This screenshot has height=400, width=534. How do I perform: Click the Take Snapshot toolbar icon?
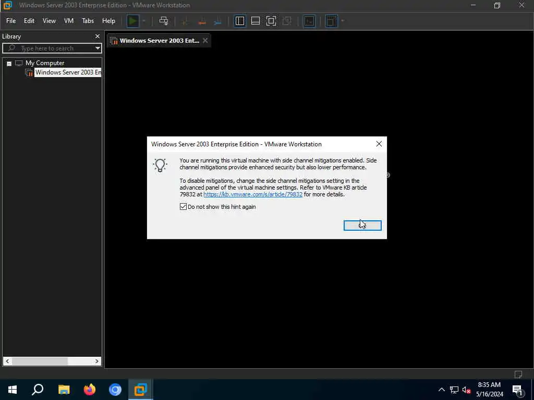pyautogui.click(x=185, y=21)
